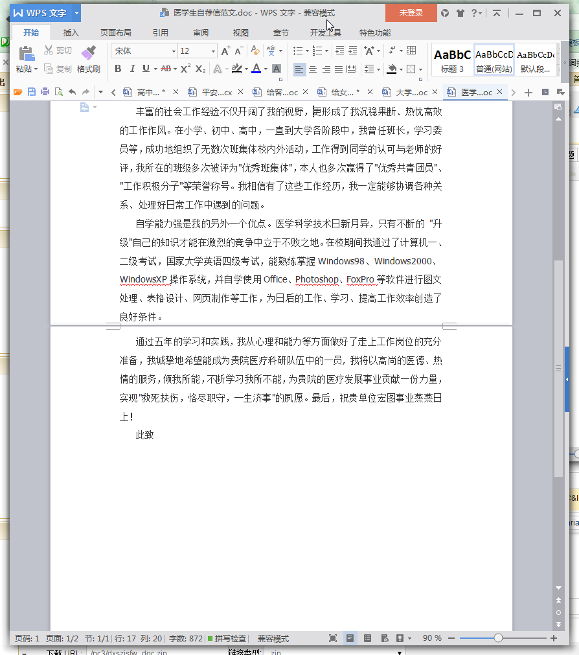
Task: Toggle justify text alignment
Action: click(339, 69)
